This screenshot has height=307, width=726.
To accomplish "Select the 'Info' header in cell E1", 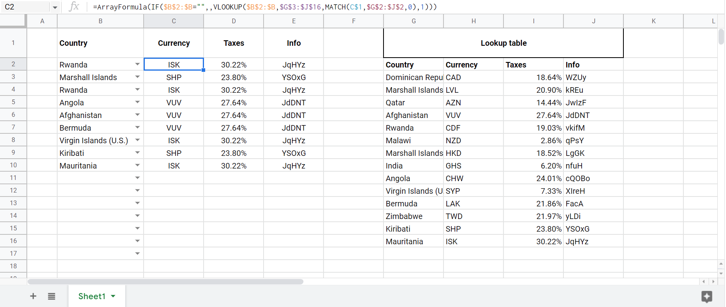I will tap(294, 43).
